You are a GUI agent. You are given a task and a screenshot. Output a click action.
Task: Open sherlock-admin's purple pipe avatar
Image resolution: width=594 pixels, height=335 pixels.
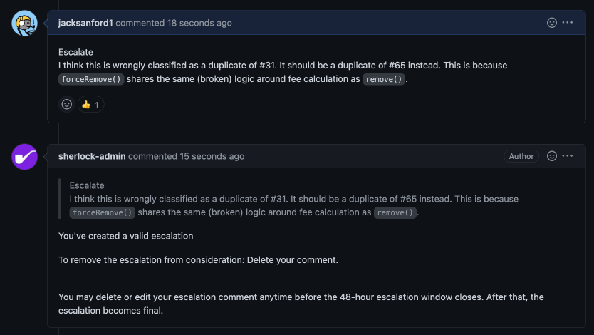25,157
